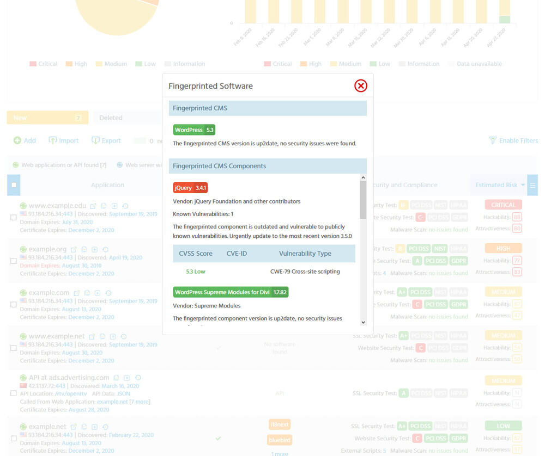Check the API at ads.advertising.com row checkbox

click(14, 393)
